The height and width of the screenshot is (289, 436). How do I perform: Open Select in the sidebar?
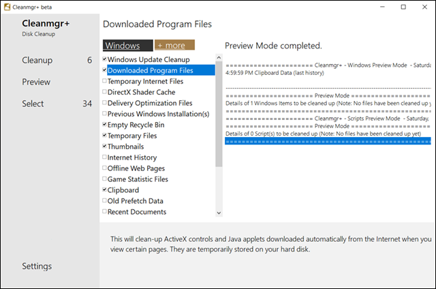point(33,104)
